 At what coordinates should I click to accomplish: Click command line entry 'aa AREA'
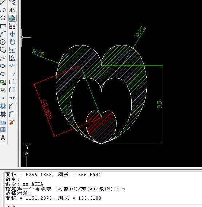point(33,184)
